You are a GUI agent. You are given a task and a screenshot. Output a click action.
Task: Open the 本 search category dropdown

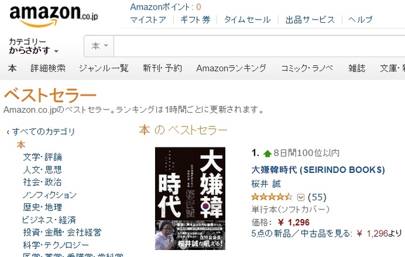click(x=100, y=46)
